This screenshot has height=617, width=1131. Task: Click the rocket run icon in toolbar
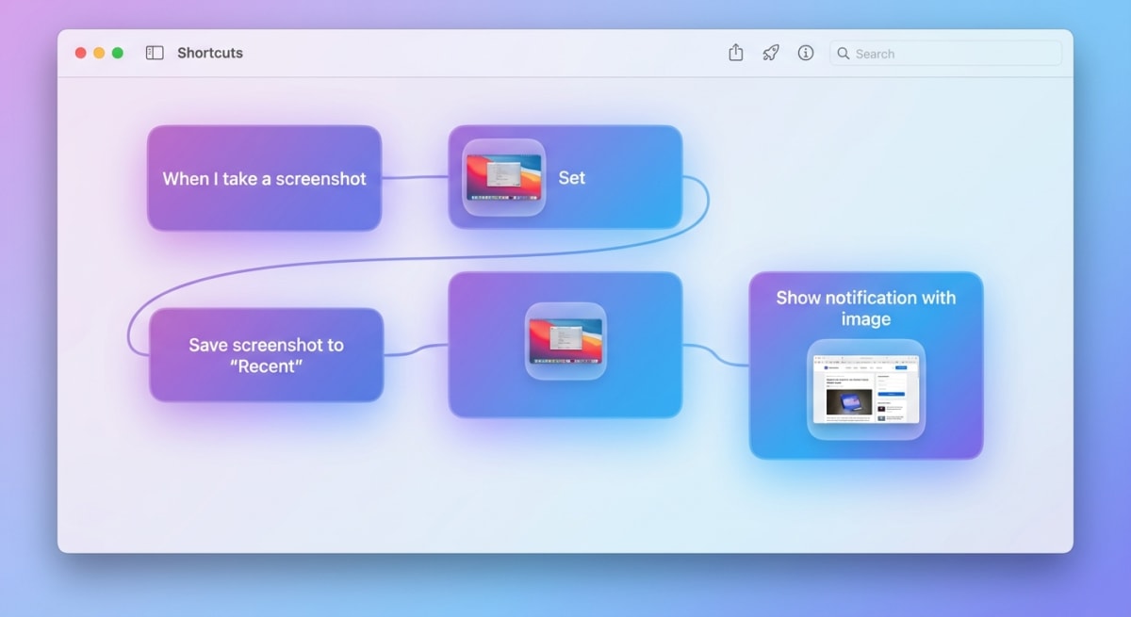click(x=770, y=54)
